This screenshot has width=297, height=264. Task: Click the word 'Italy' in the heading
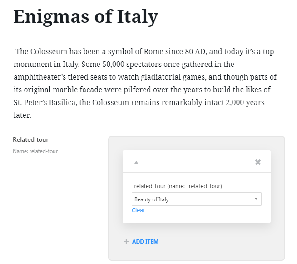pos(138,17)
